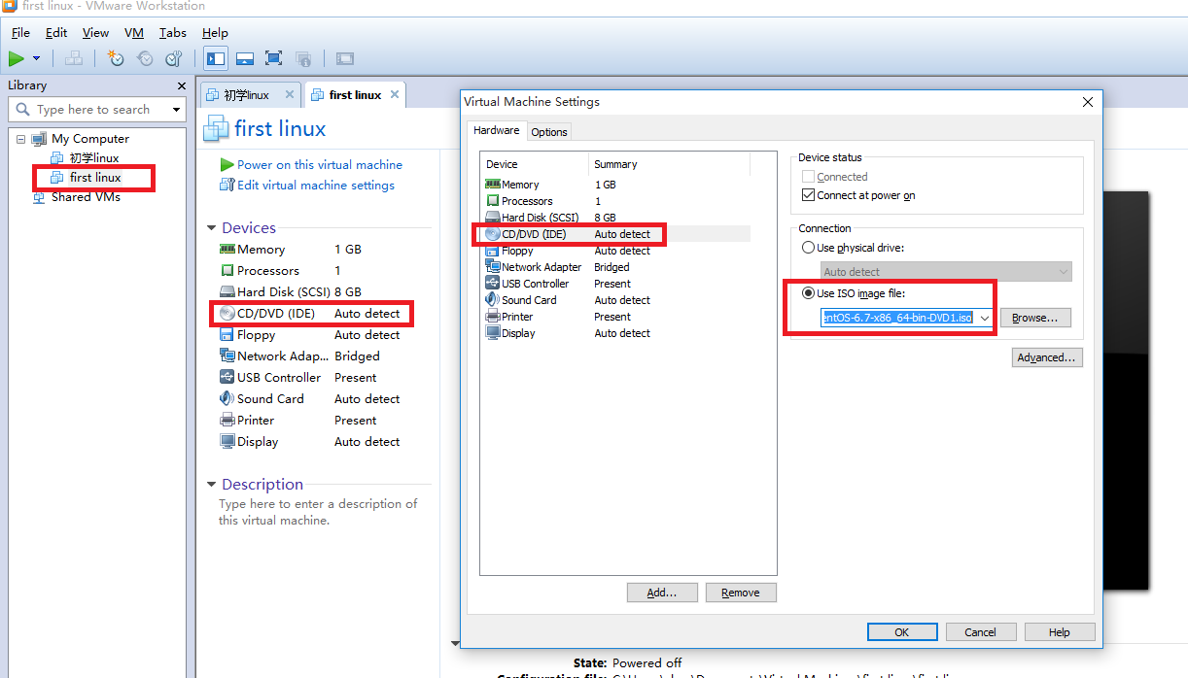1188x678 pixels.
Task: Select Sound Card row in settings dialog
Action: 617,300
